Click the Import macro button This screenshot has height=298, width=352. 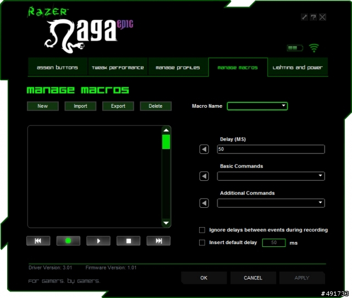click(80, 106)
